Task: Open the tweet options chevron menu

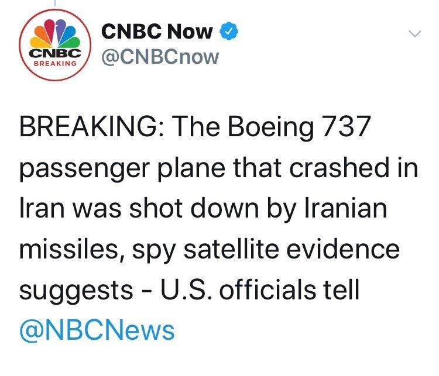Action: (x=414, y=35)
